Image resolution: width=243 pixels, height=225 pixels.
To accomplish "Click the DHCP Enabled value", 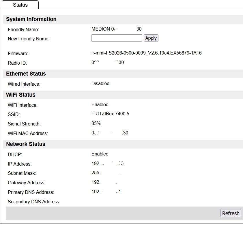I will tap(100, 154).
